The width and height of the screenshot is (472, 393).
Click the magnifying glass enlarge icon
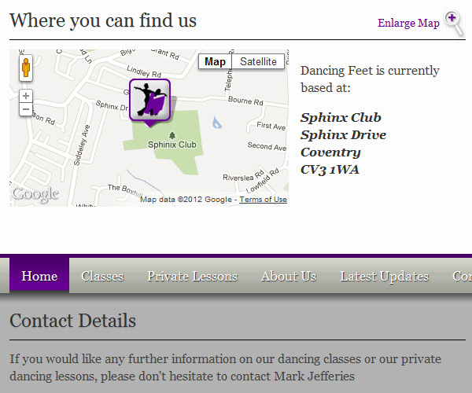(x=454, y=23)
